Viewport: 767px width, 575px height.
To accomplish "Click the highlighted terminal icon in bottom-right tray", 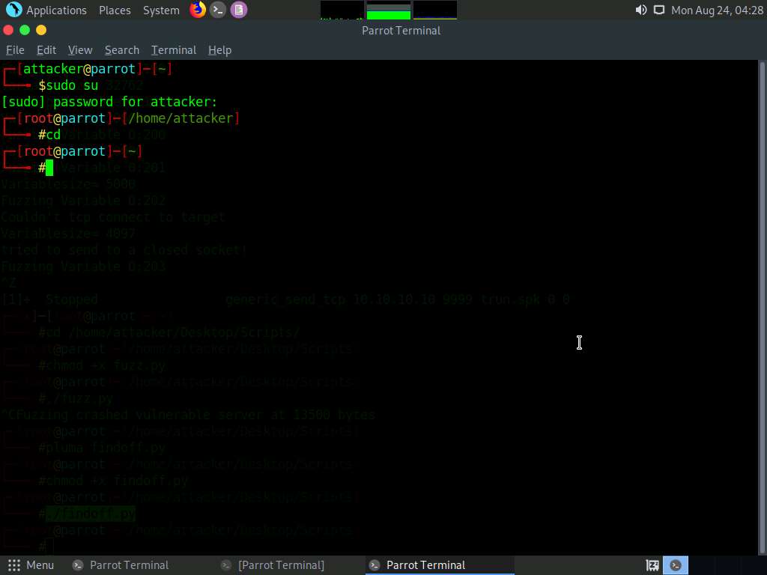I will coord(676,565).
